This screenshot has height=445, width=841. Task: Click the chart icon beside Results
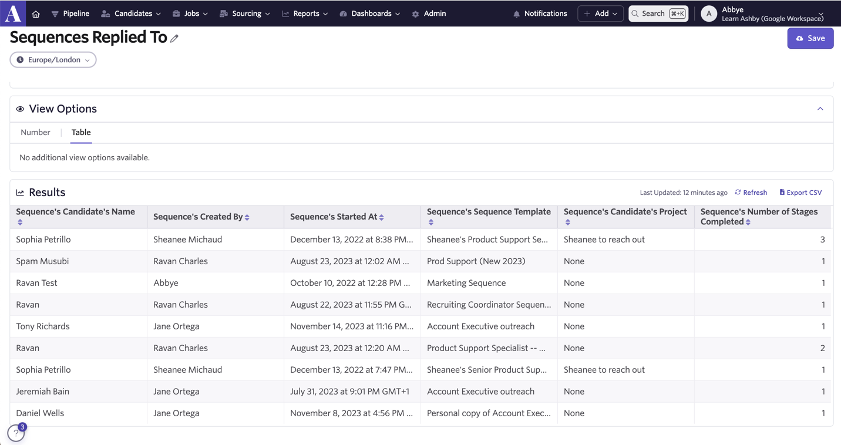pyautogui.click(x=20, y=193)
